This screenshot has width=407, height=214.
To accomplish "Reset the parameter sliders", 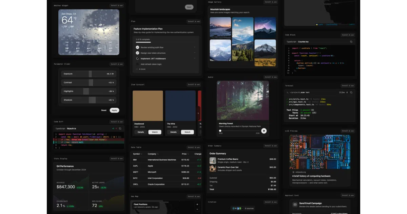I will (104, 110).
